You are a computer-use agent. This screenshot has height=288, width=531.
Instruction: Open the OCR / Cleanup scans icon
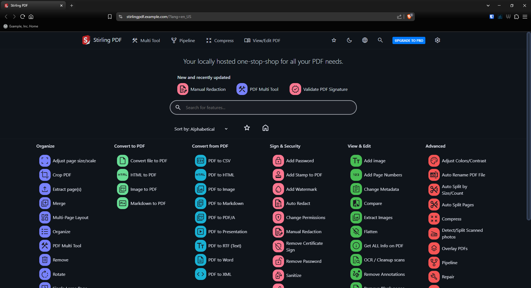356,260
